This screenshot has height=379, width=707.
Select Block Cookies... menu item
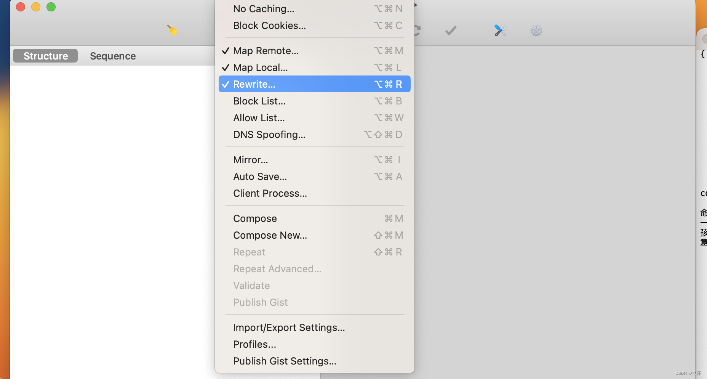314,26
